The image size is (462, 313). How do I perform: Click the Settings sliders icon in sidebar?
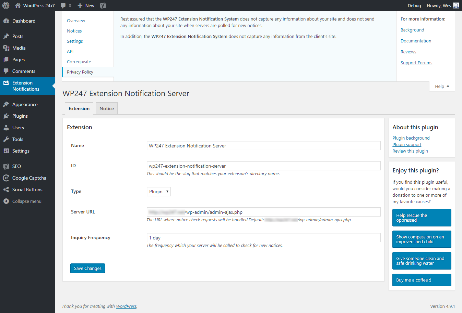[x=6, y=151]
